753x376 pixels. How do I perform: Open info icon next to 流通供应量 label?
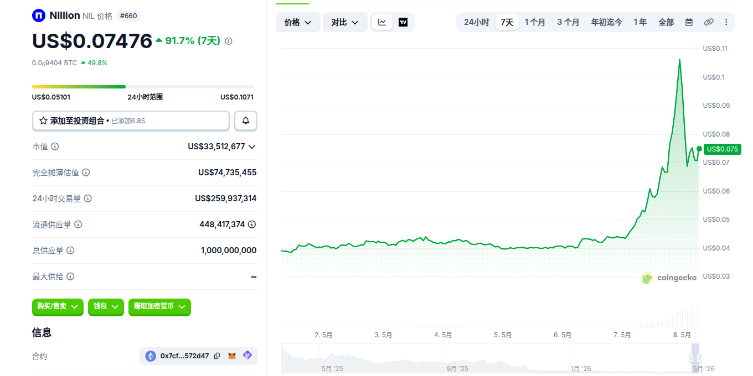(78, 224)
